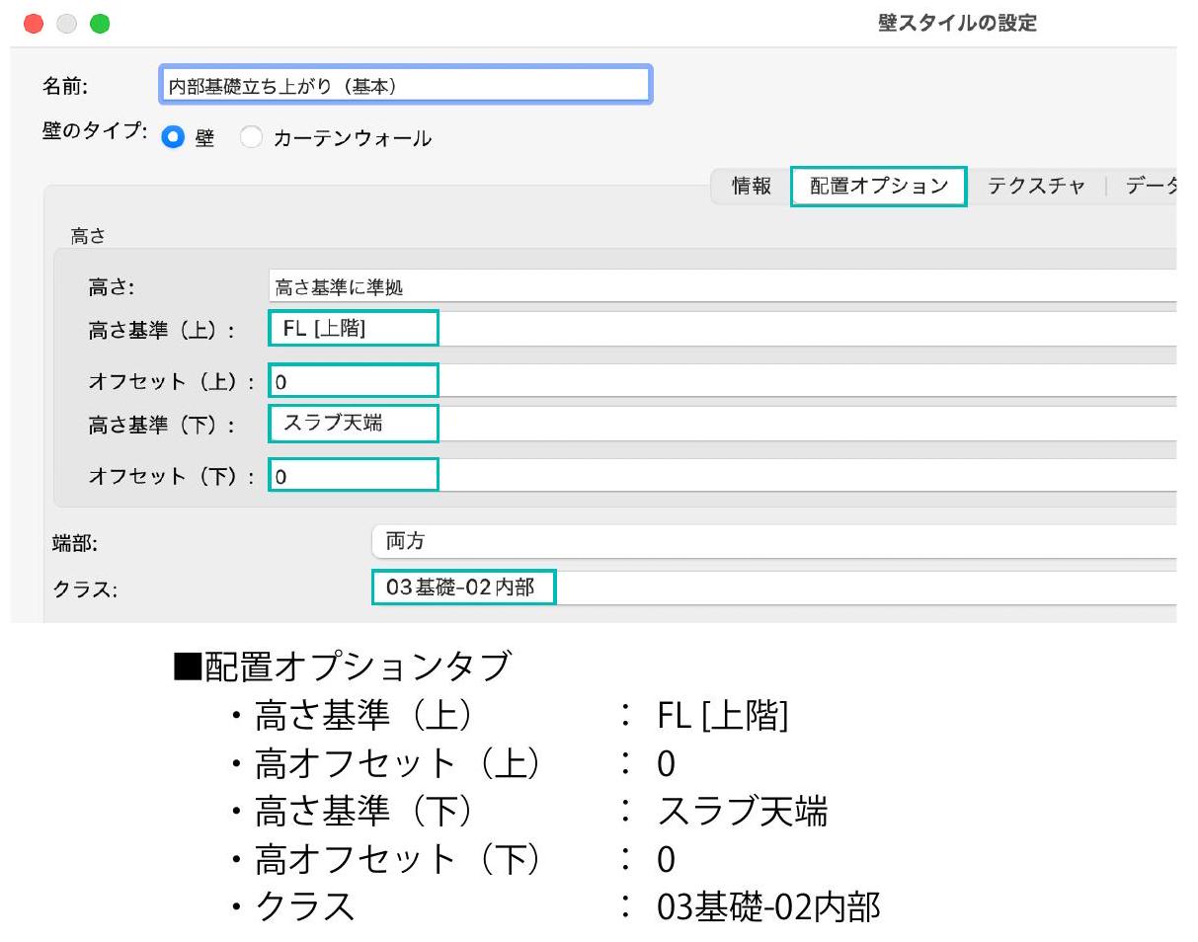
Task: Select the 壁 wall type radio button
Action: coord(173,138)
